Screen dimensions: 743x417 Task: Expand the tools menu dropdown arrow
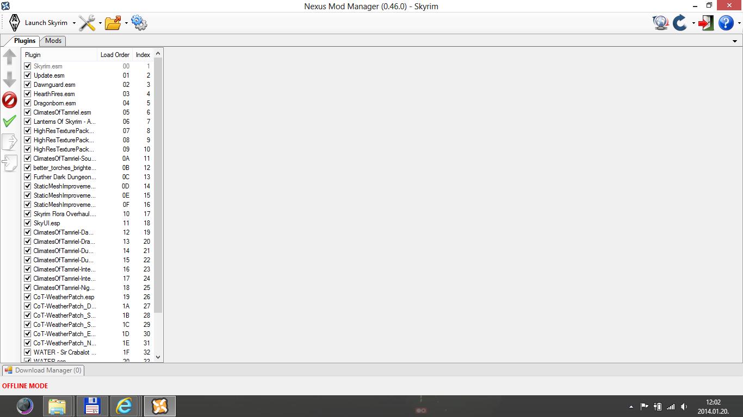pyautogui.click(x=101, y=23)
